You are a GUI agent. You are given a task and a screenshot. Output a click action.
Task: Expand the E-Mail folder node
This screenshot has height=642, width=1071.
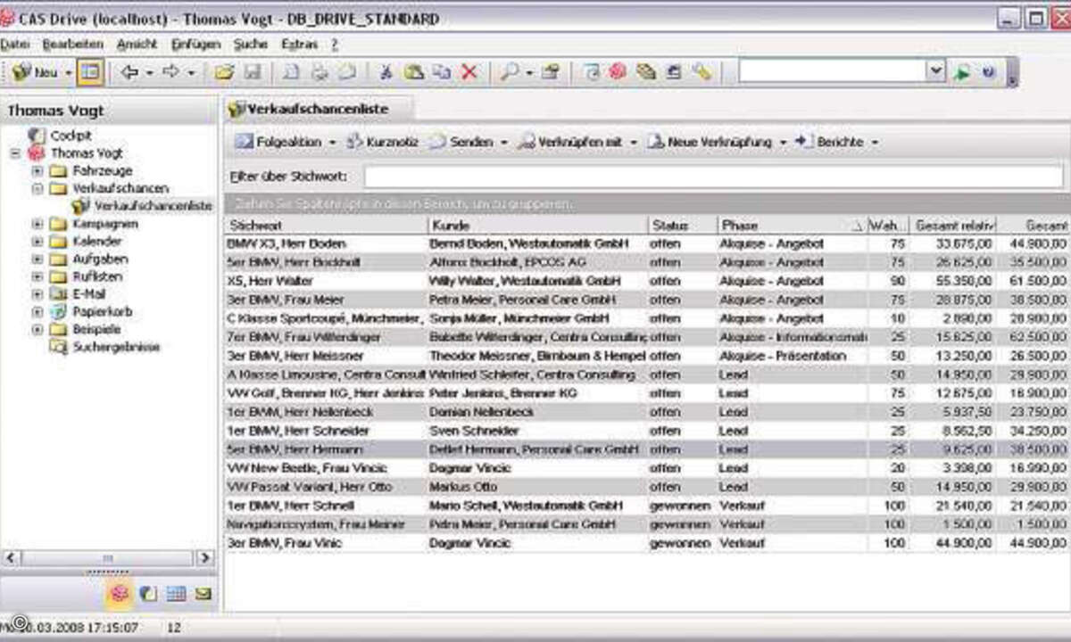pyautogui.click(x=37, y=294)
